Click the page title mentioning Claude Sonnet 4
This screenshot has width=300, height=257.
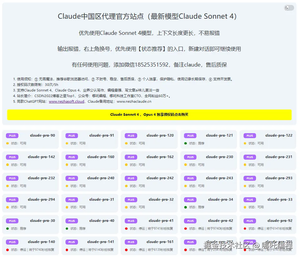[147, 16]
